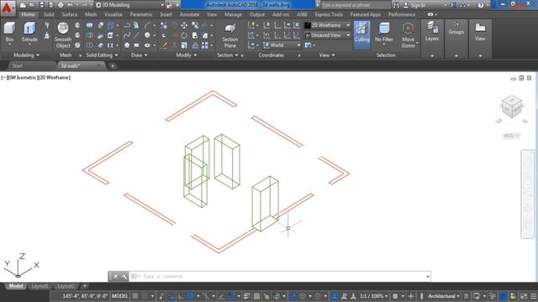
Task: Click the WCS label below ViewCube
Action: pos(511,136)
